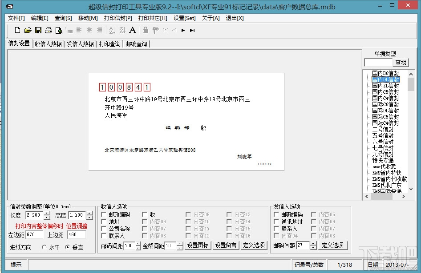Image resolution: width=421 pixels, height=273 pixels.
Task: Check the 收 checkbox
Action: coord(145,214)
